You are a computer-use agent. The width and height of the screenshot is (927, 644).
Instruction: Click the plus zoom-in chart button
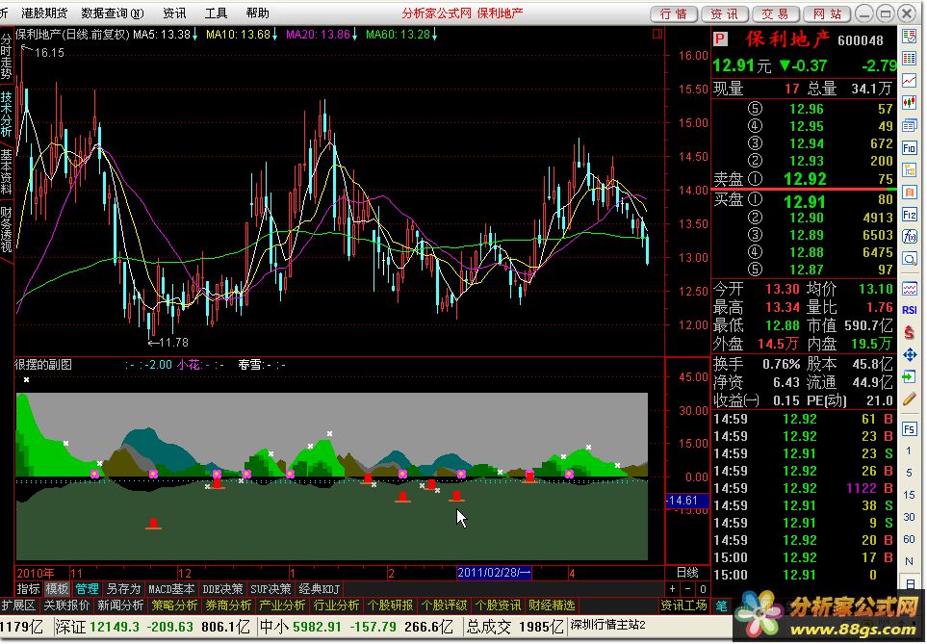[x=672, y=589]
